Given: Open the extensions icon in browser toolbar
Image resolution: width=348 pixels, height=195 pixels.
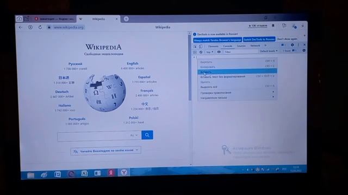Looking at the screenshot, I should (x=284, y=25).
